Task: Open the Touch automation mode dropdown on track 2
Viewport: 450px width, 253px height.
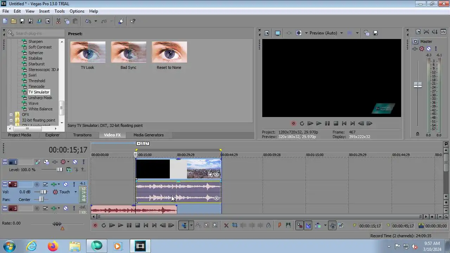Action: 75,192
